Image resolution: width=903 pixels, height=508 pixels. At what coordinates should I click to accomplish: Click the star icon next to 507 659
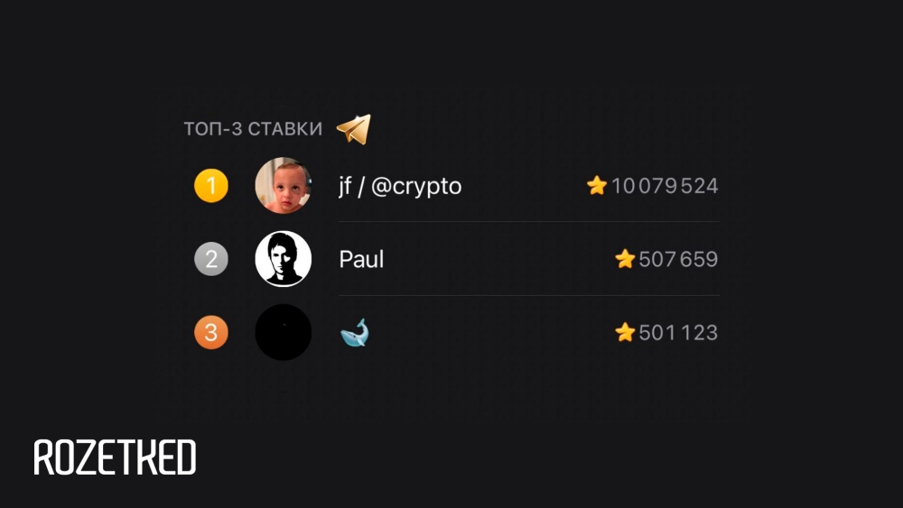click(625, 260)
